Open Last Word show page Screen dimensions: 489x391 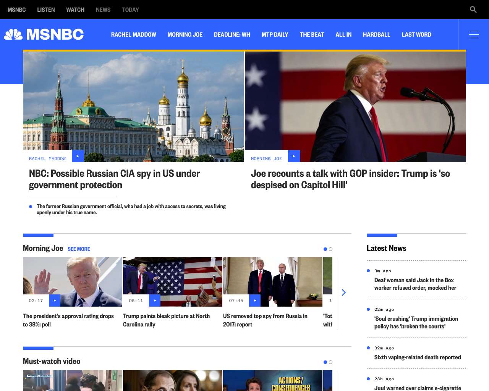pos(416,34)
